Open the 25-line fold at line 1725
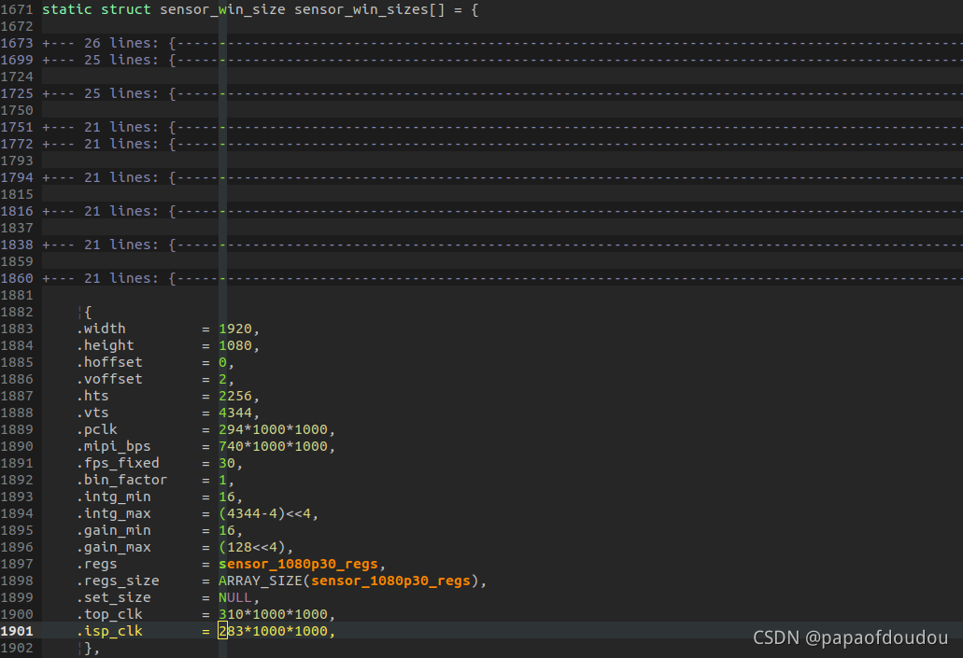The height and width of the screenshot is (658, 963). point(502,93)
